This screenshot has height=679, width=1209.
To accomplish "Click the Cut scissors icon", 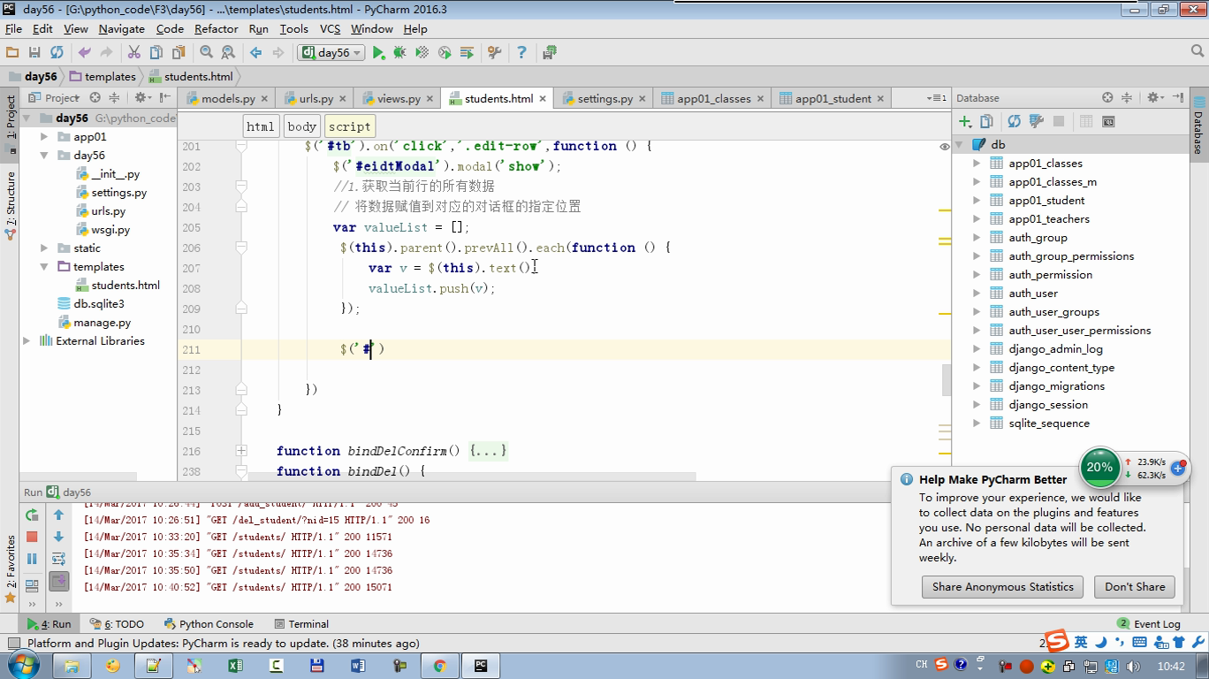I will [x=134, y=53].
